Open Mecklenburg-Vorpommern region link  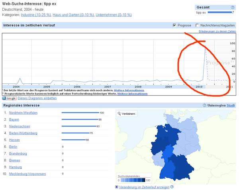tap(27, 174)
